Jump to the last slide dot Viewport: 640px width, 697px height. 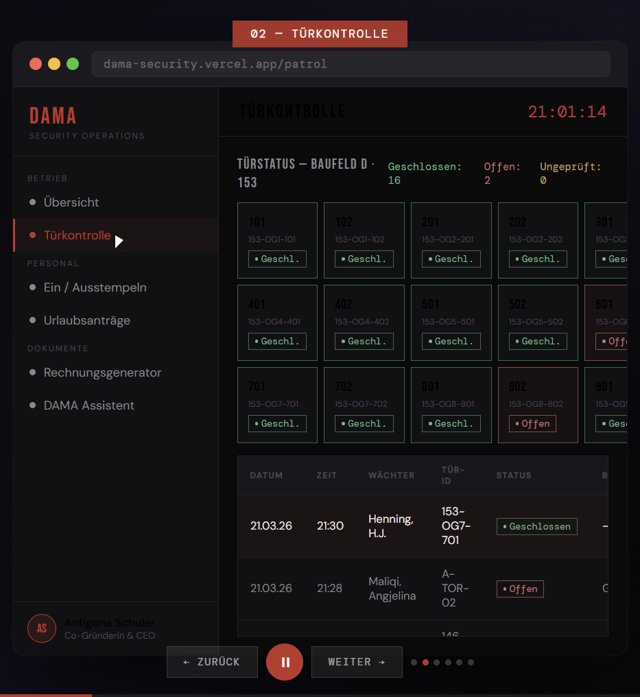click(471, 662)
